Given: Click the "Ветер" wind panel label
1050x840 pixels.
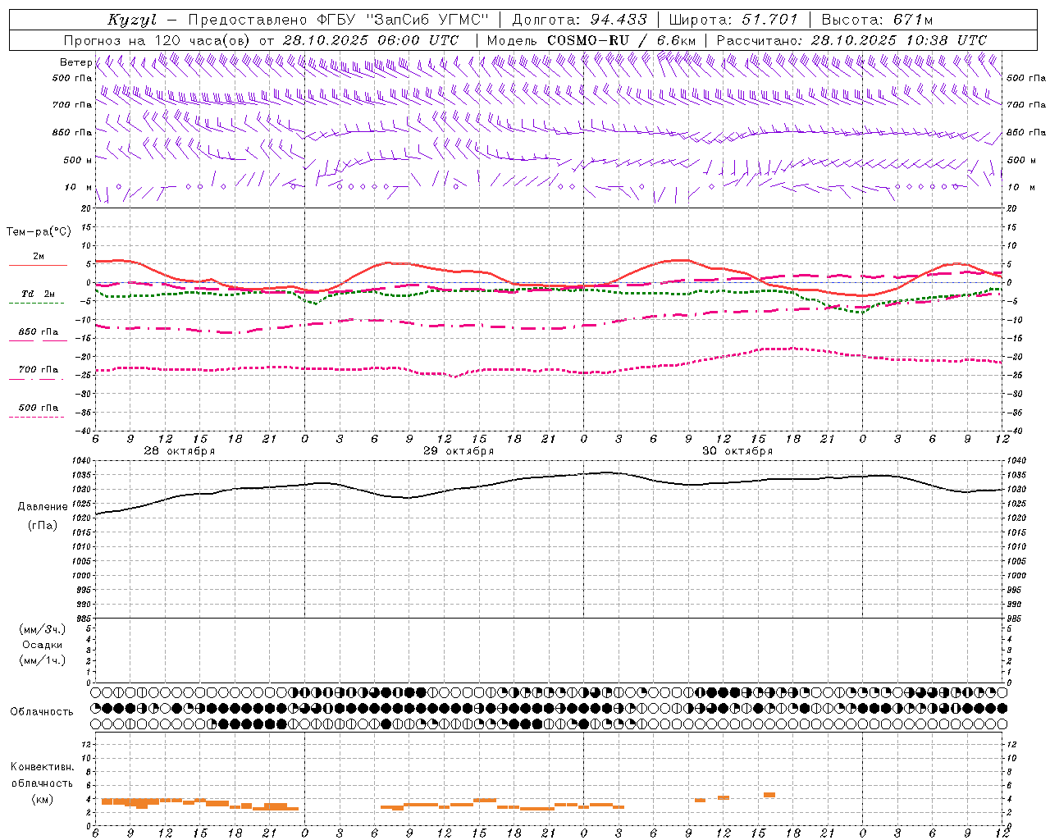Looking at the screenshot, I should (76, 62).
